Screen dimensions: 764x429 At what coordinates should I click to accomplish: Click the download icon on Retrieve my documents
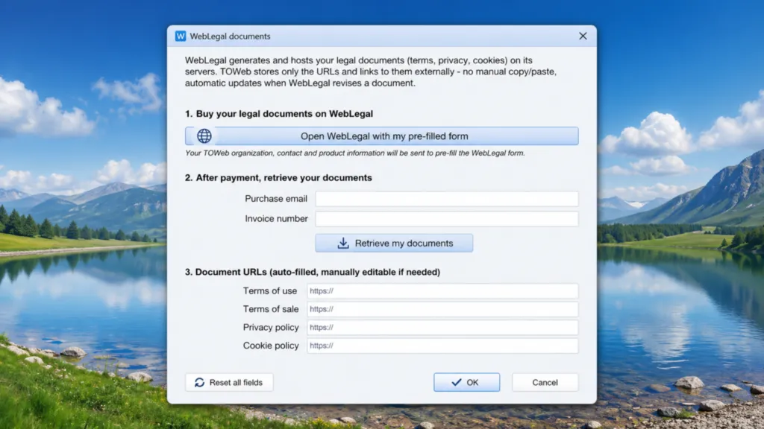click(x=342, y=243)
